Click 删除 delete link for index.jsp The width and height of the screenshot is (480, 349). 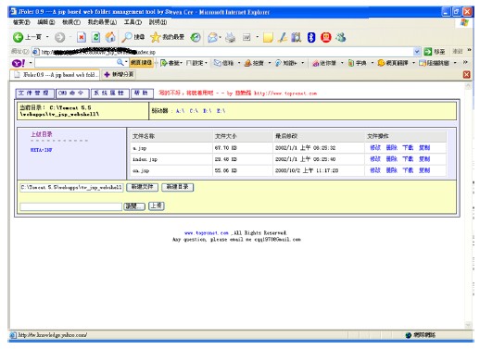pos(392,159)
